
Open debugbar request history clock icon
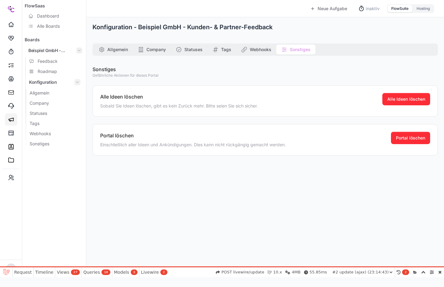click(x=398, y=272)
